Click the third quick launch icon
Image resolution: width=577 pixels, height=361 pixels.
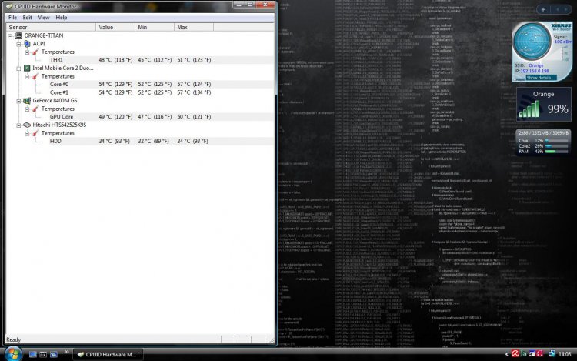(54, 354)
